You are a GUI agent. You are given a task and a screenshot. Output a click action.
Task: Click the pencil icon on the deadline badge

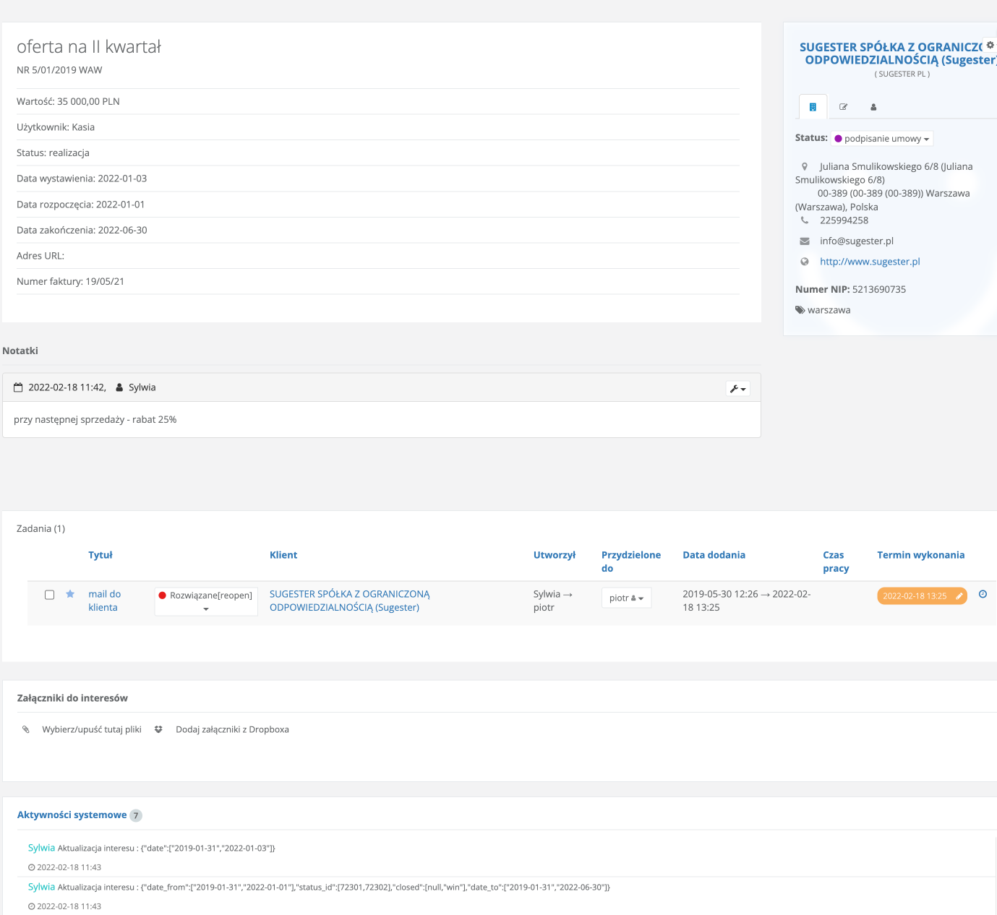[x=959, y=596]
